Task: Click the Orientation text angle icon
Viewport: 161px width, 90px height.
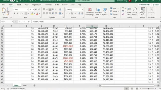Action: pos(53,9)
